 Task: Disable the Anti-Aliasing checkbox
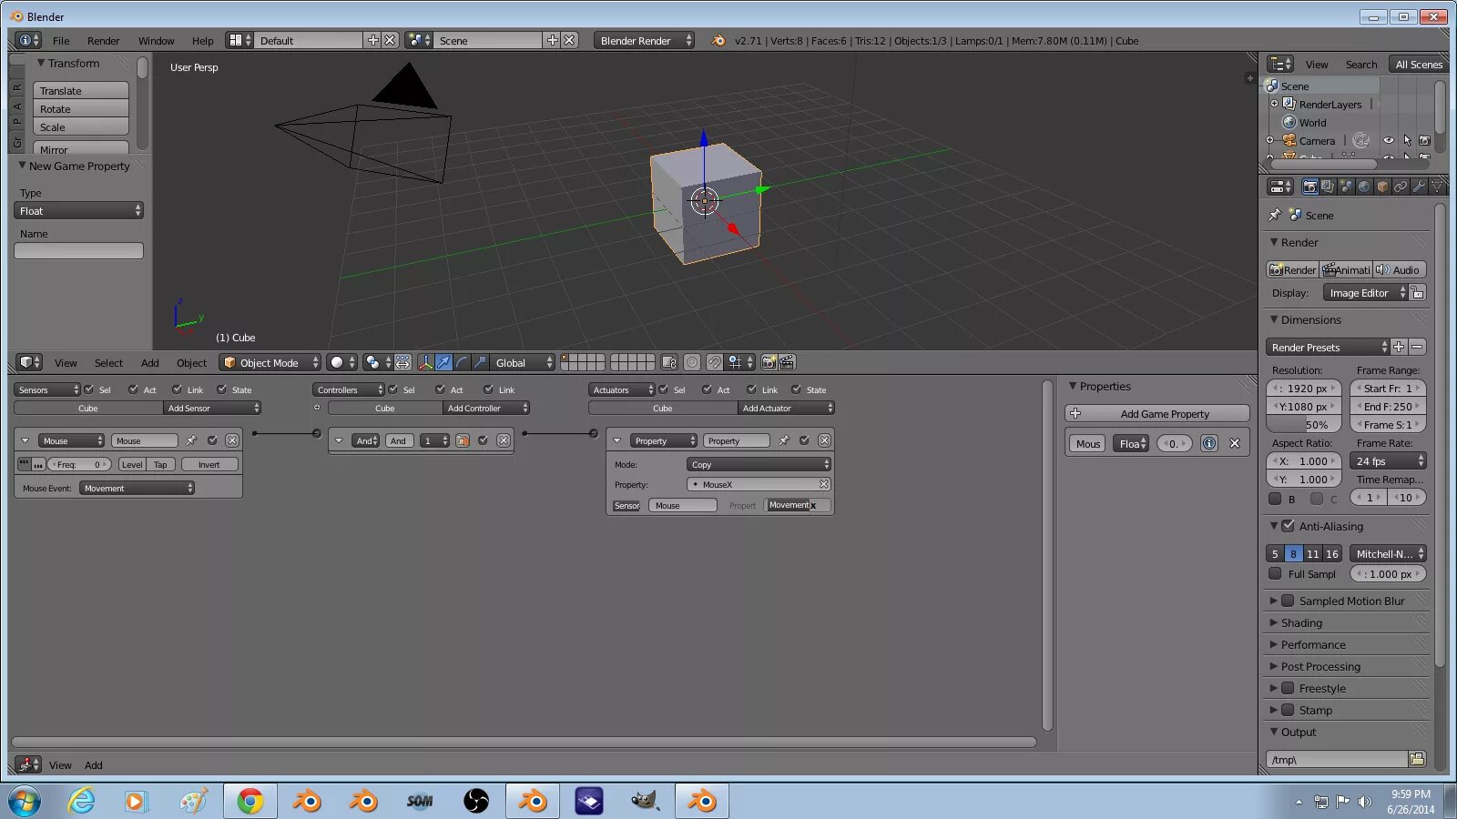tap(1288, 526)
